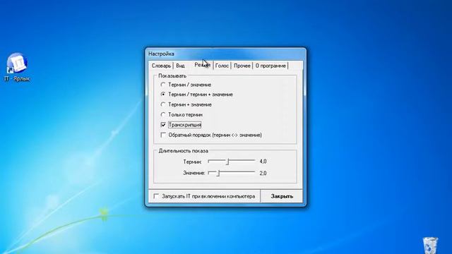The image size is (452, 254).
Task: Open the IT shortcut desktop icon
Action: [x=17, y=67]
